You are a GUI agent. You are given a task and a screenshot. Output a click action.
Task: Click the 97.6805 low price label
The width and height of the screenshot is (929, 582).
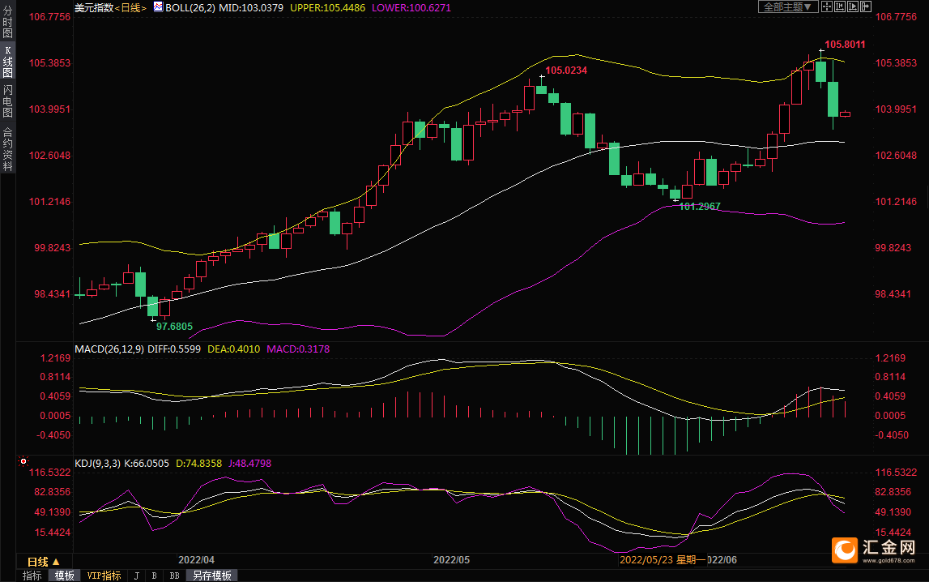[x=174, y=327]
